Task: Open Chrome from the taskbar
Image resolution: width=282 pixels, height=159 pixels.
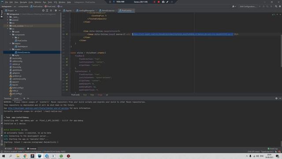Action: pyautogui.click(x=25, y=156)
